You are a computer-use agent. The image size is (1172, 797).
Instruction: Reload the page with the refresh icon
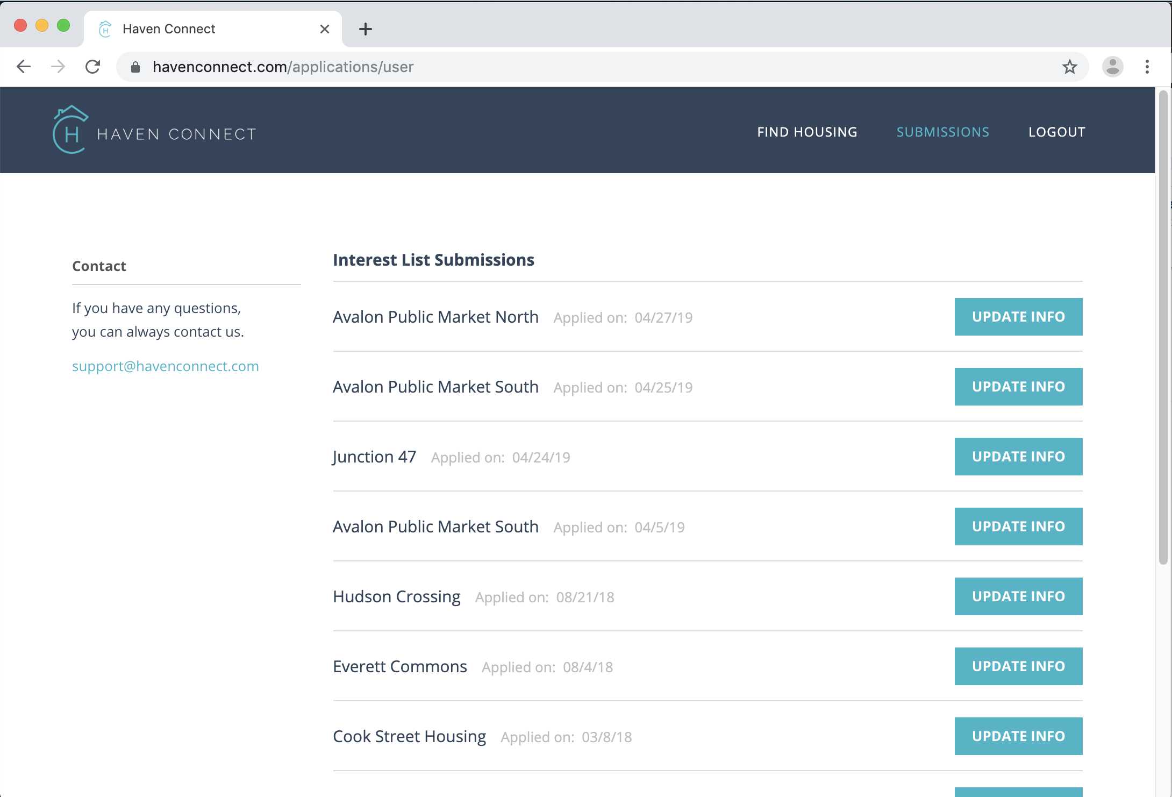click(x=92, y=66)
